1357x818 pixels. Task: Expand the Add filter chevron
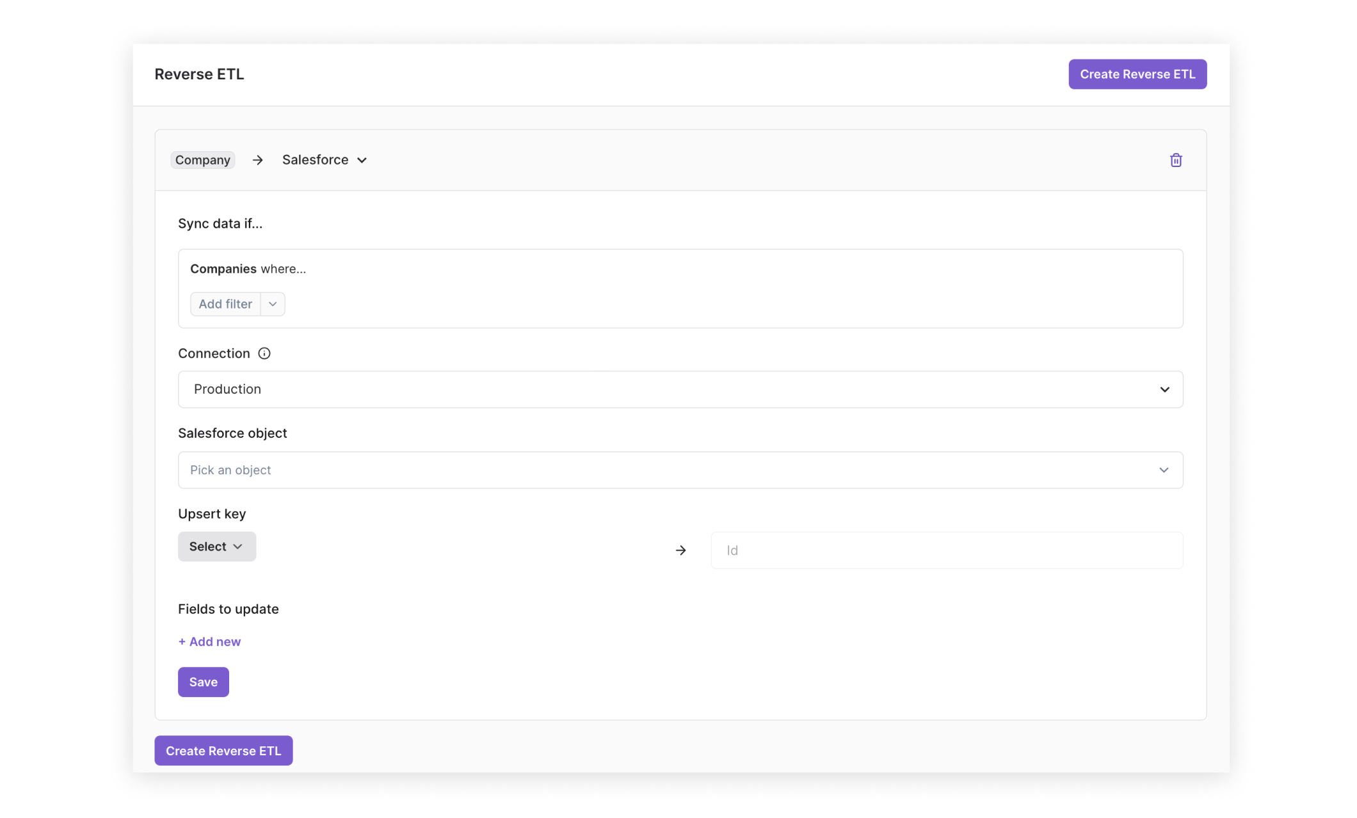tap(273, 304)
